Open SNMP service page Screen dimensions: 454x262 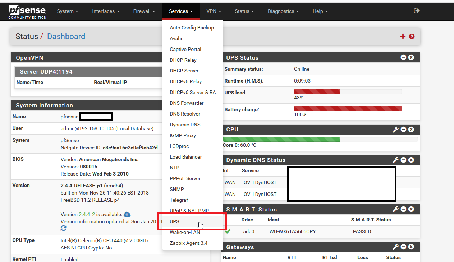pyautogui.click(x=193, y=189)
